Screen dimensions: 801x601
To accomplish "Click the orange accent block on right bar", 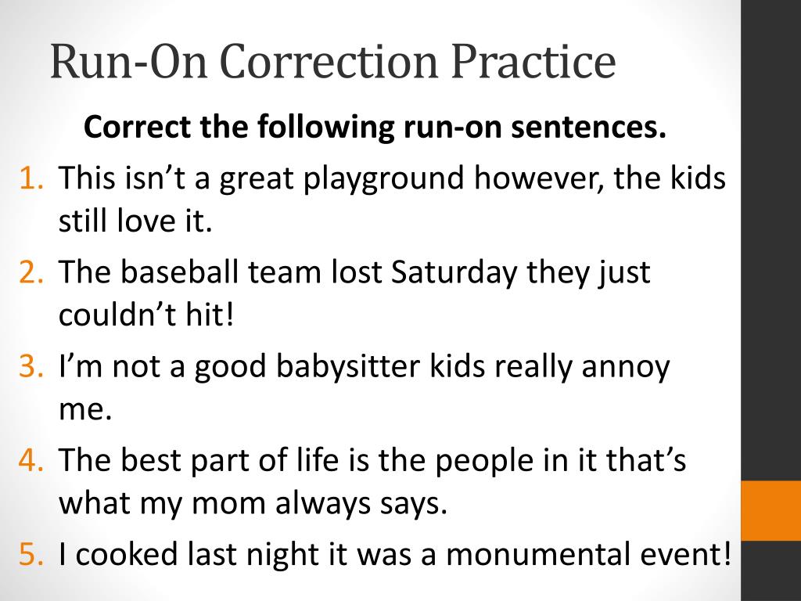I will tap(770, 510).
